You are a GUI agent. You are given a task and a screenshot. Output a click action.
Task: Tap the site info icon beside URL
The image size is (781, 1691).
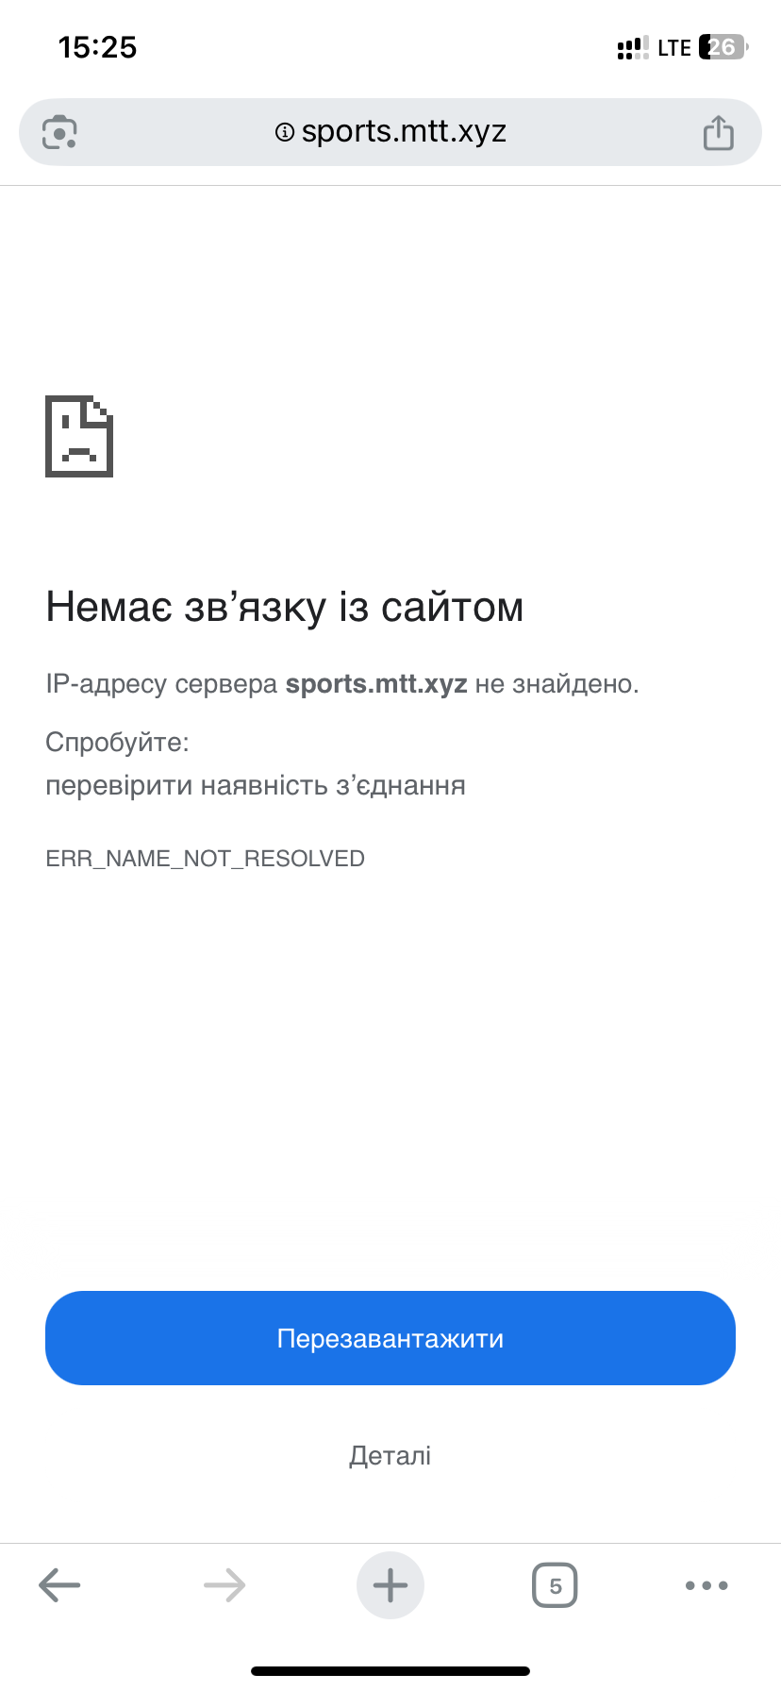pos(284,132)
